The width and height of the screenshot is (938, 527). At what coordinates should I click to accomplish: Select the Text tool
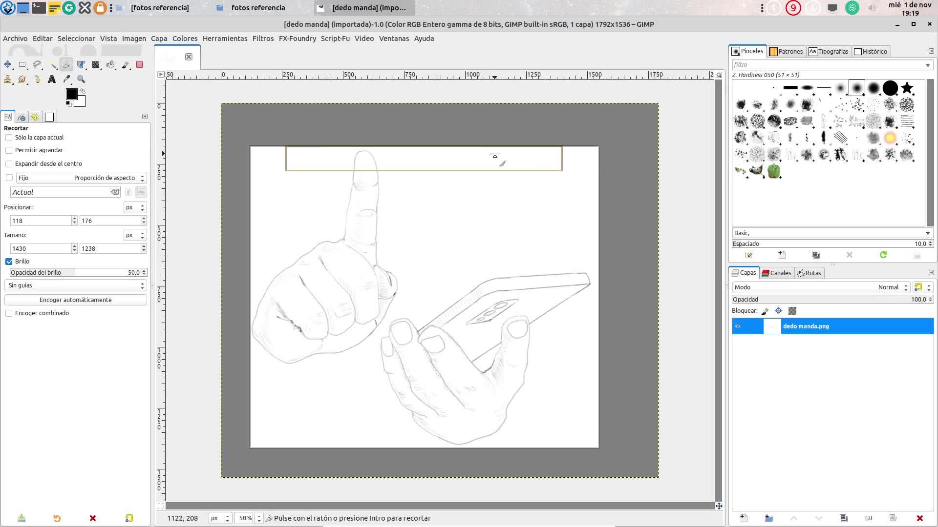point(52,79)
